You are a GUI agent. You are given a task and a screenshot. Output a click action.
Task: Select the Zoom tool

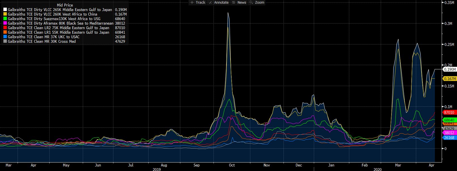click(x=257, y=2)
